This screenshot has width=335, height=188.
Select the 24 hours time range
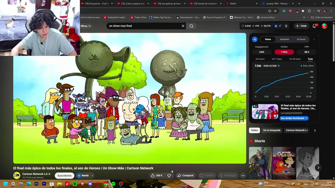260,59
